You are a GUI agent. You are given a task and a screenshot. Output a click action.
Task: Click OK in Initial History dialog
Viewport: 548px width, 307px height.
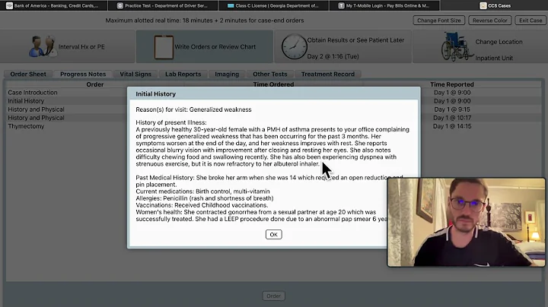pos(274,235)
